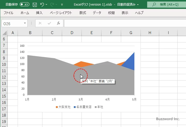186x127 pixels.
Task: Expand the Redo history dropdown arrow
Action: [x=56, y=5]
